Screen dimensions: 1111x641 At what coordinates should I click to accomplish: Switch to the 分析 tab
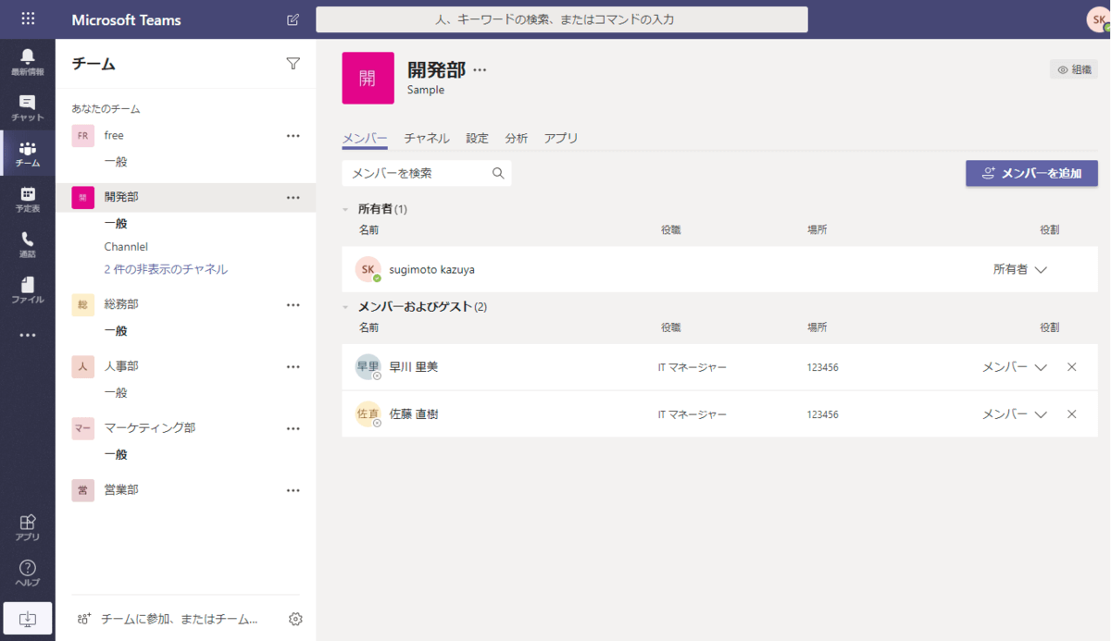pyautogui.click(x=517, y=138)
